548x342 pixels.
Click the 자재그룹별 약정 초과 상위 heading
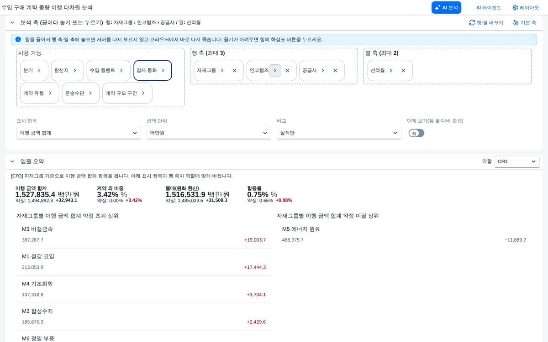pos(68,216)
